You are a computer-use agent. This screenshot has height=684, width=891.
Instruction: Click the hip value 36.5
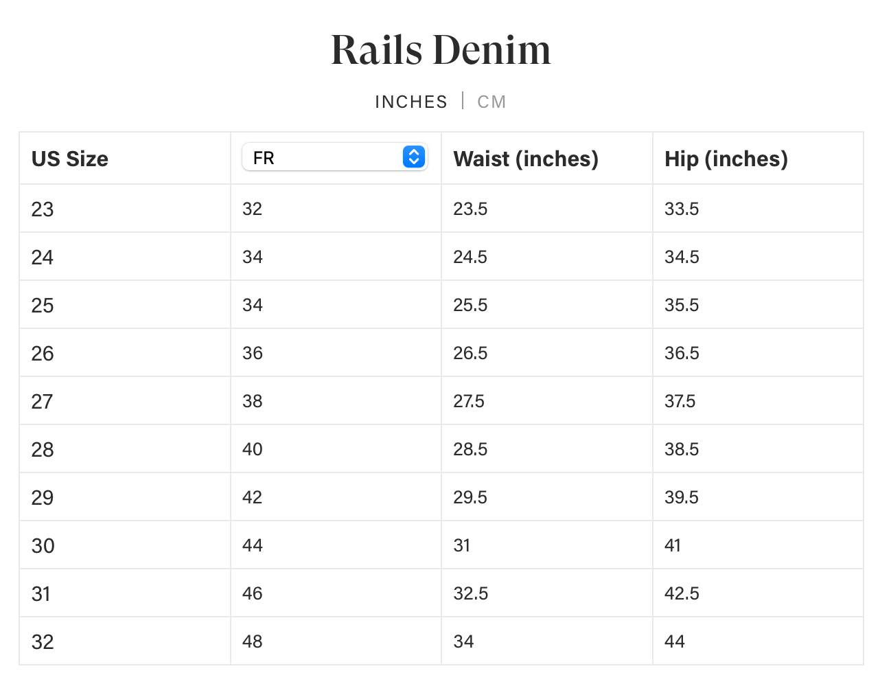click(682, 353)
